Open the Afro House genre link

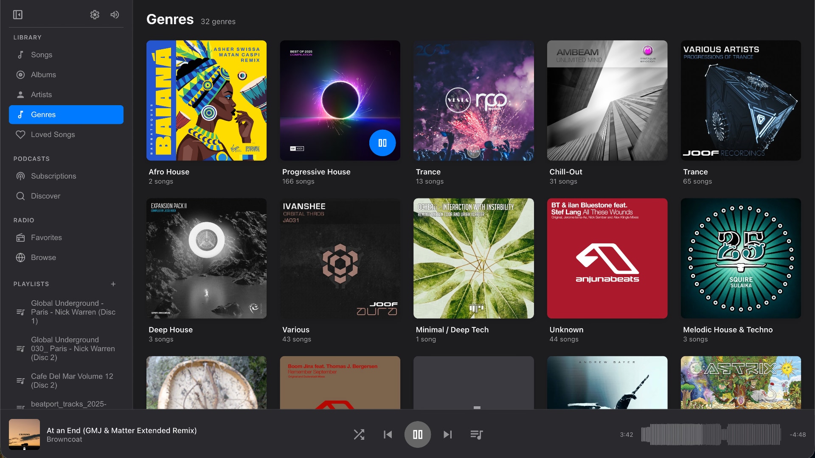pyautogui.click(x=169, y=172)
